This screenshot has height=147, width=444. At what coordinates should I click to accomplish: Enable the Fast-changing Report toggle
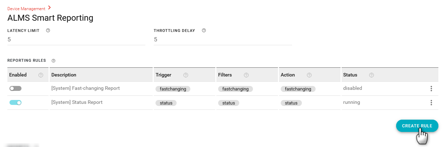click(x=15, y=89)
